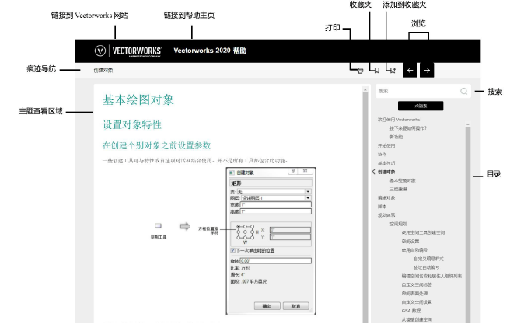Click the 设置对象特性 heading
The image size is (517, 324).
tap(132, 125)
